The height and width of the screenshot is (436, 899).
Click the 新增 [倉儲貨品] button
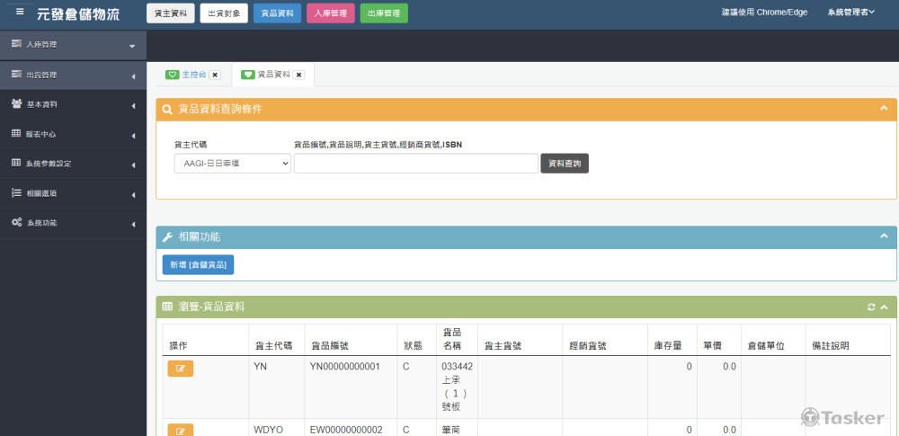click(x=198, y=264)
